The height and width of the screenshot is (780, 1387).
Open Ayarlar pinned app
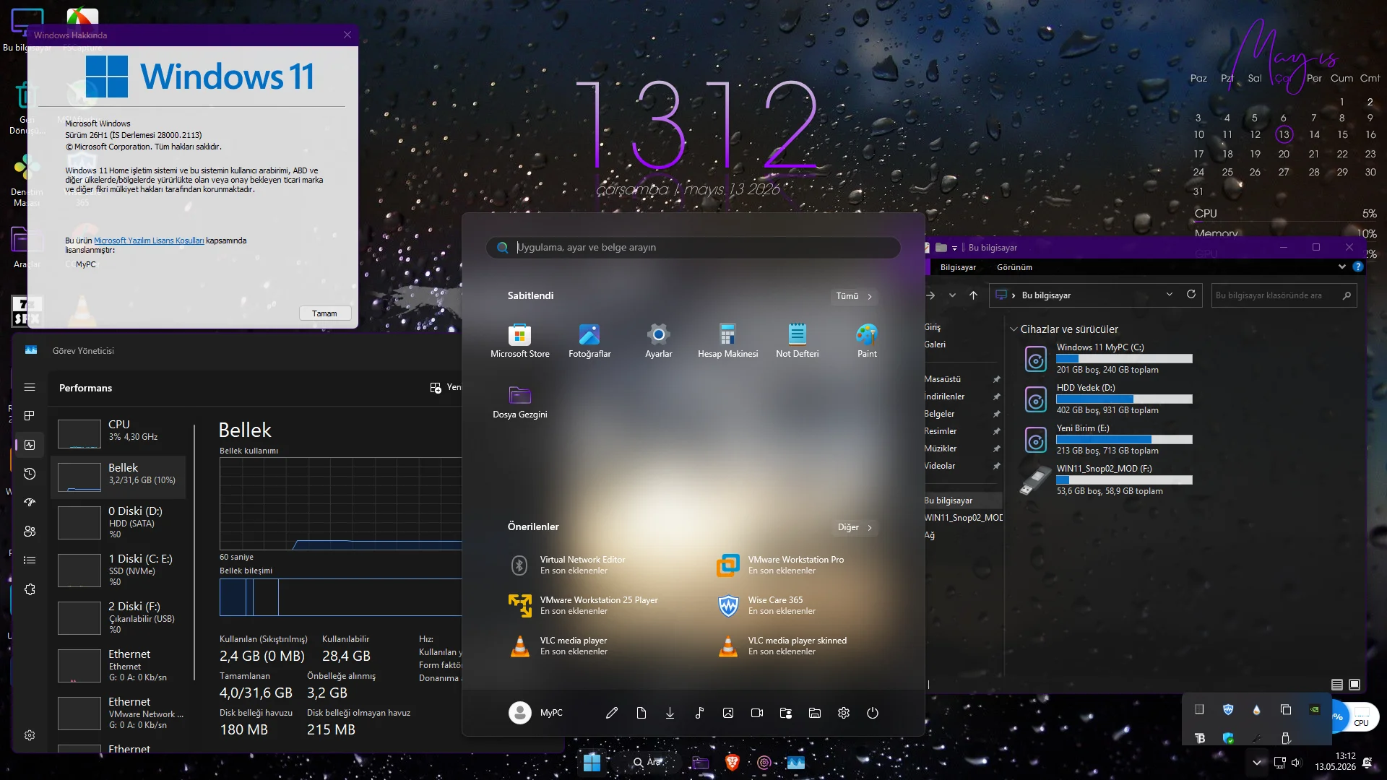pyautogui.click(x=658, y=341)
